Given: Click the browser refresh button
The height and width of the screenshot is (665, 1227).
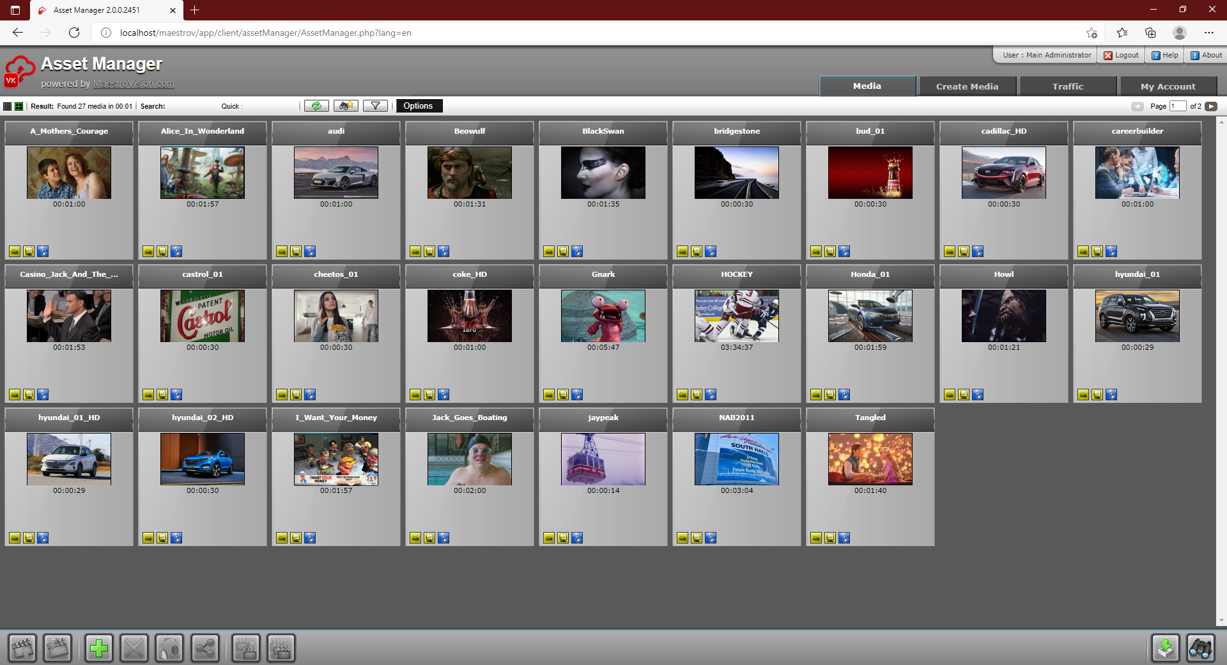Looking at the screenshot, I should pyautogui.click(x=74, y=33).
